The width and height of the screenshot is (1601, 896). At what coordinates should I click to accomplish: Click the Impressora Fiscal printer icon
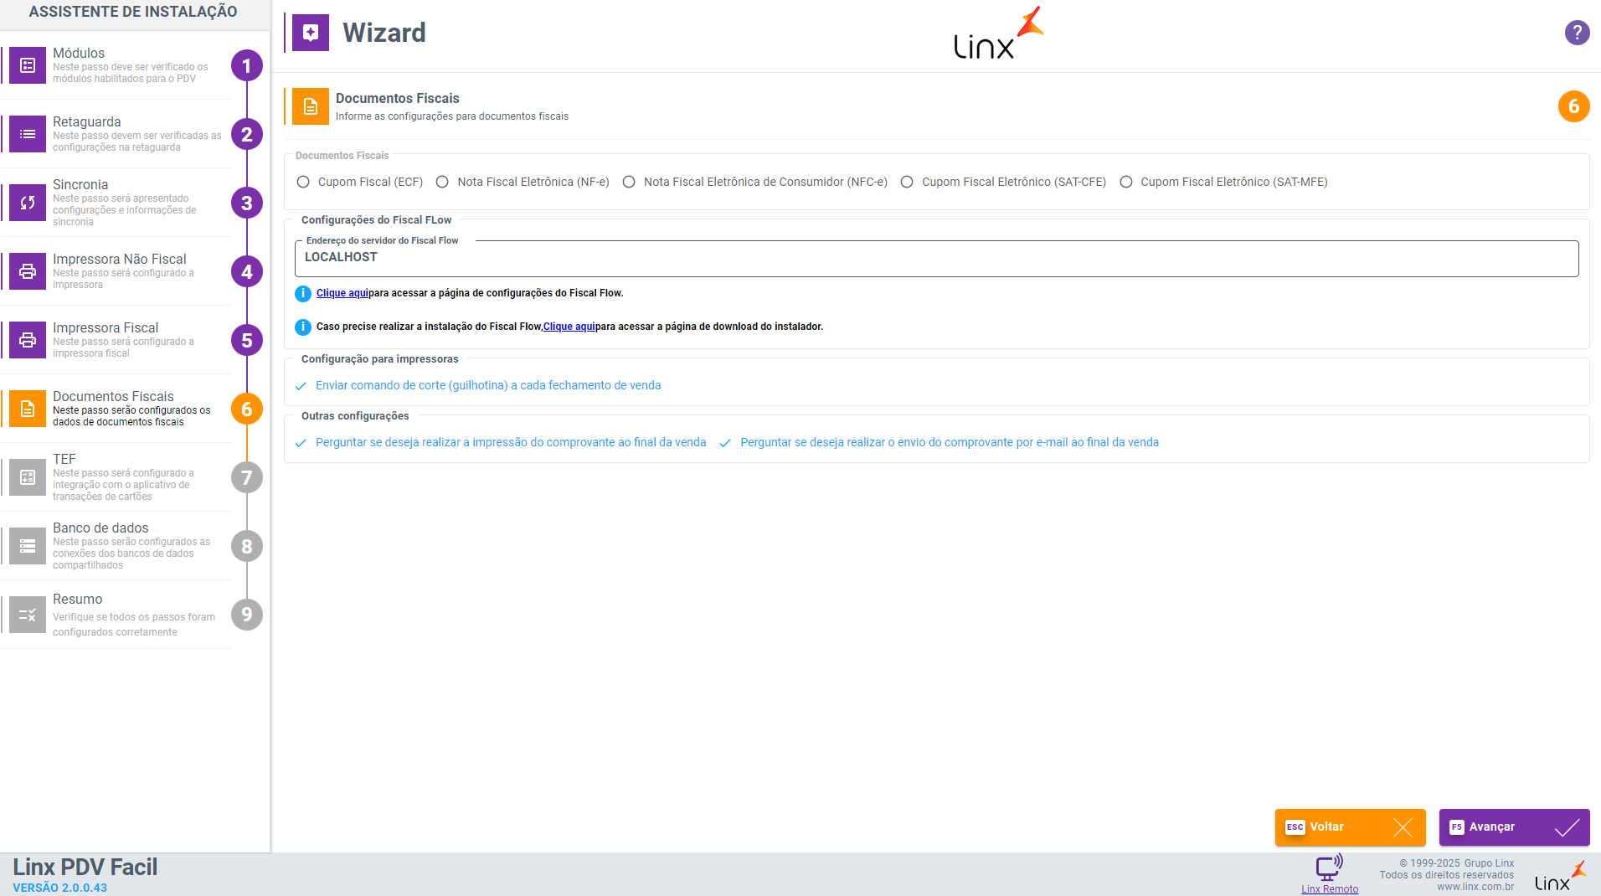[28, 340]
